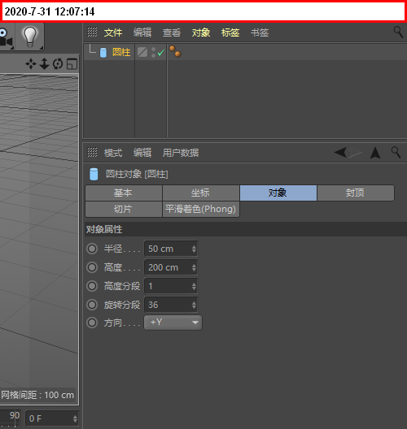Switch to the 平滑着色(Phong) tab
The width and height of the screenshot is (407, 429).
201,210
